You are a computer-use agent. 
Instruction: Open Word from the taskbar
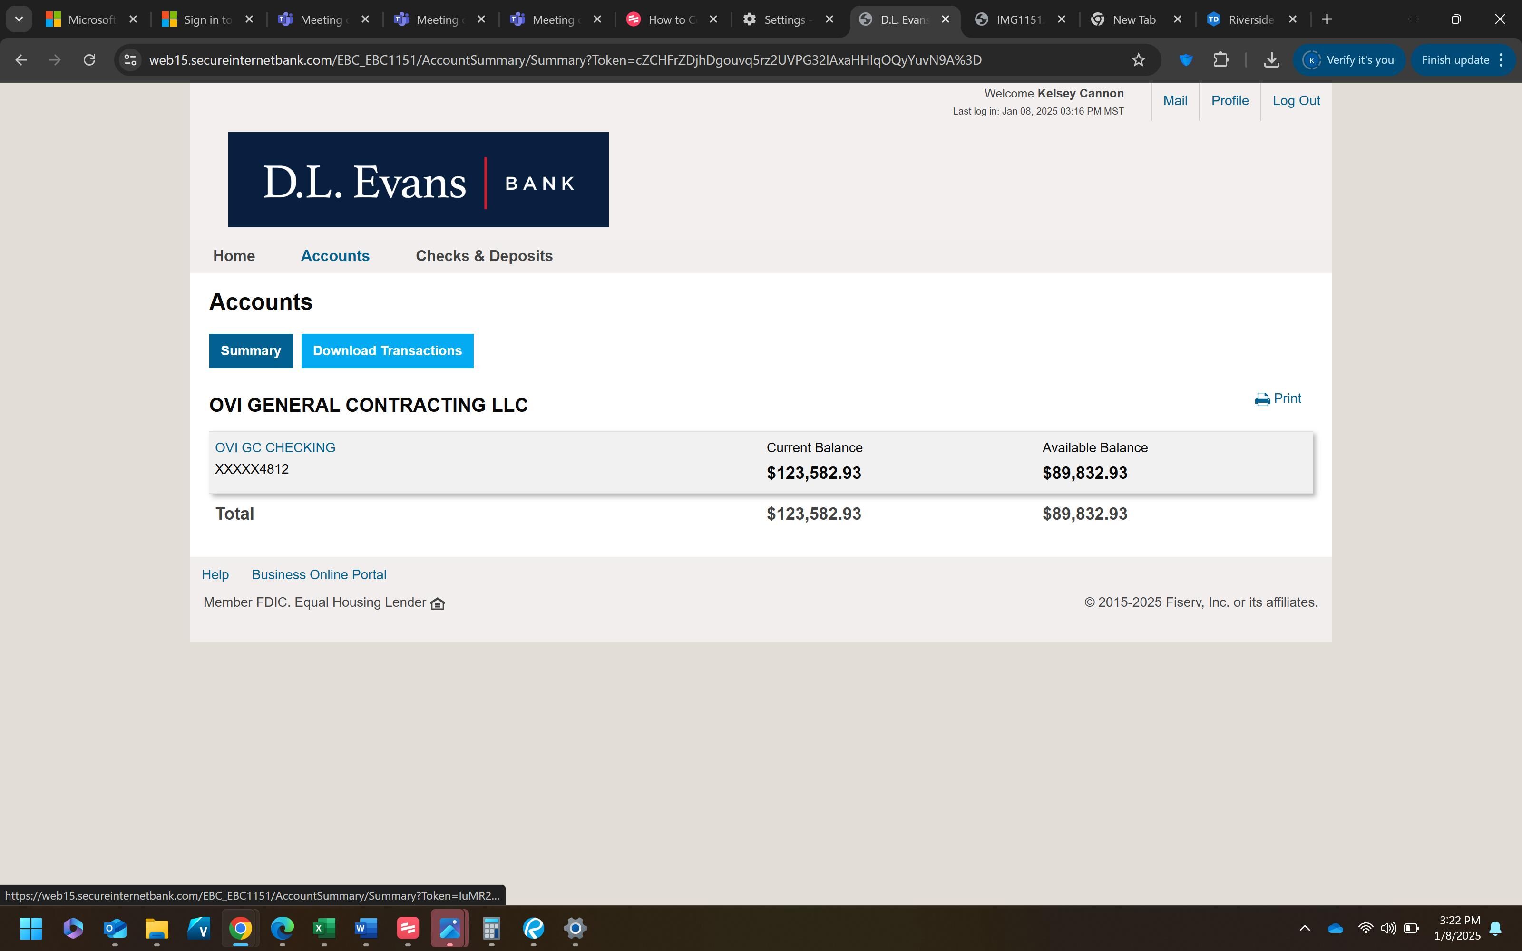(366, 928)
